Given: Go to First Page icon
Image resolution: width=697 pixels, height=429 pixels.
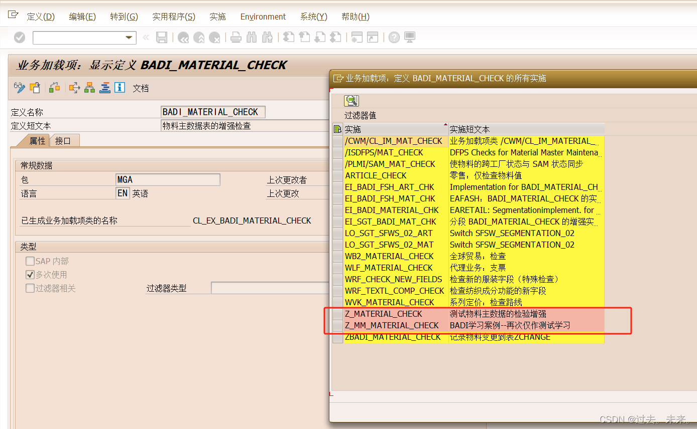Looking at the screenshot, I should click(x=289, y=38).
